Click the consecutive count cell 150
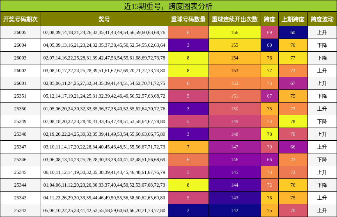This screenshot has height=217, width=337. [x=235, y=108]
